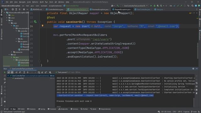
Task: Toggle the Structure side tab
Action: tap(2, 102)
